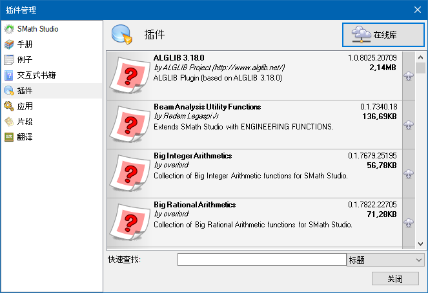Open the 交互式书籍 section
Image resolution: width=428 pixels, height=293 pixels.
point(52,75)
